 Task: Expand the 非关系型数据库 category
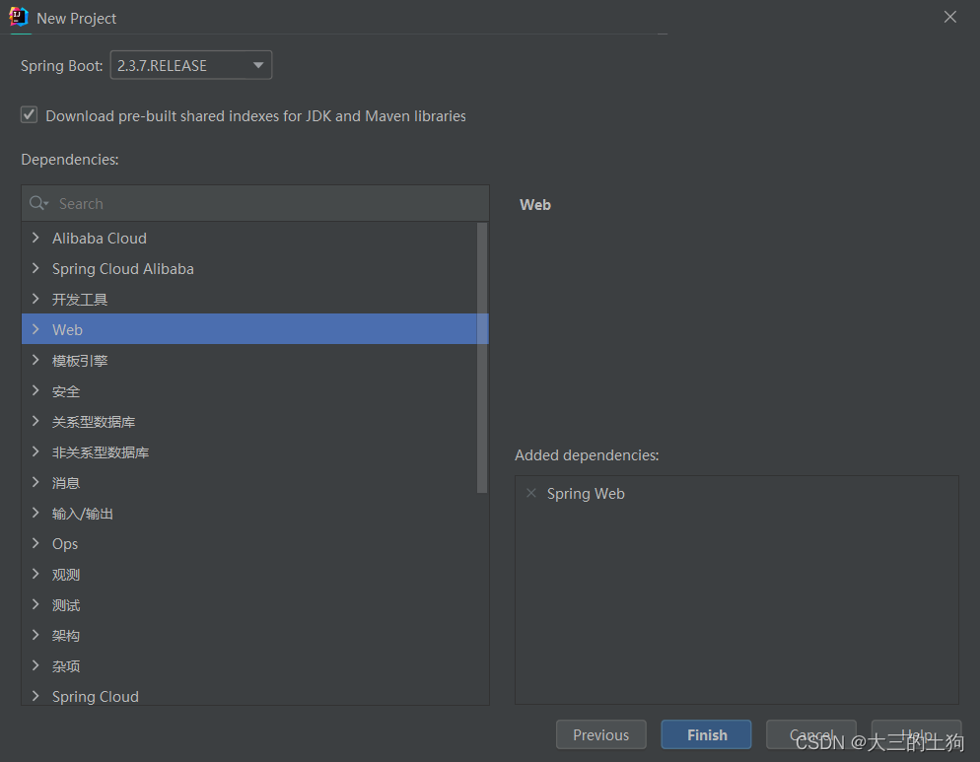click(35, 451)
